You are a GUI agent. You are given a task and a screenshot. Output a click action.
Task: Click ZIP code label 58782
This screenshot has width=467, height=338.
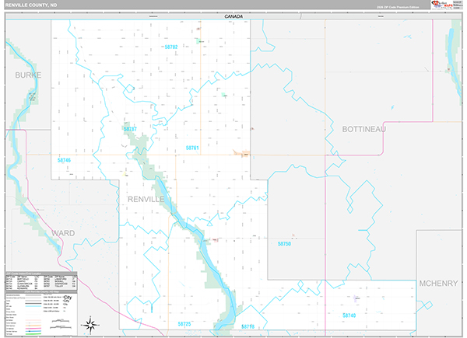(171, 47)
